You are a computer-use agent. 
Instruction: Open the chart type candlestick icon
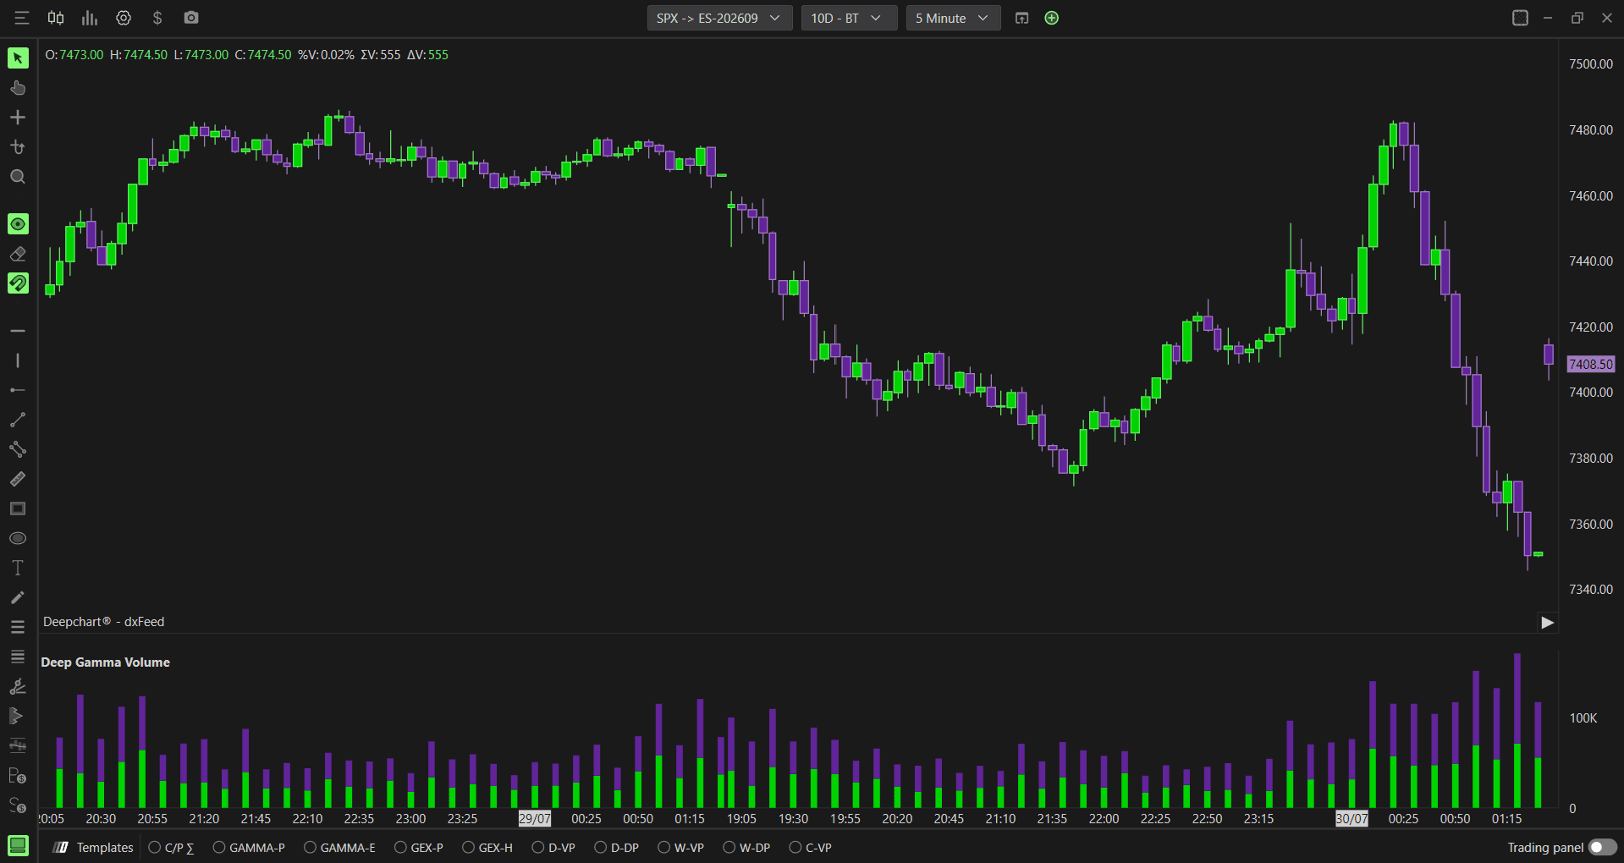(56, 18)
